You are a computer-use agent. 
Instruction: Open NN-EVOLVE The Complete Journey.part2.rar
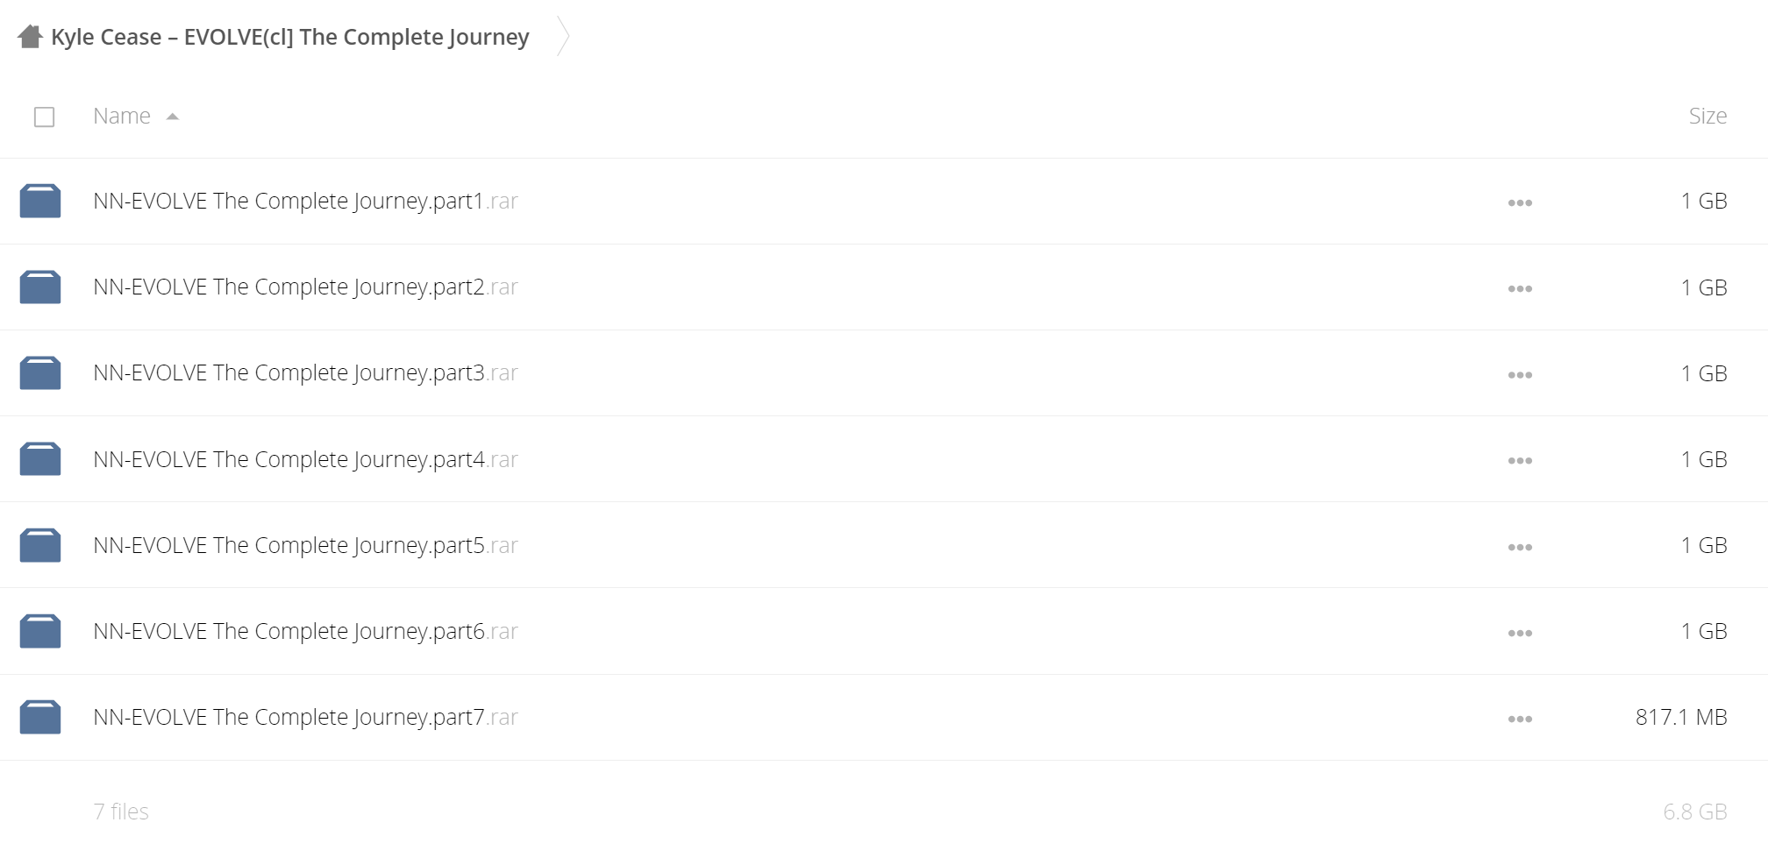(305, 287)
